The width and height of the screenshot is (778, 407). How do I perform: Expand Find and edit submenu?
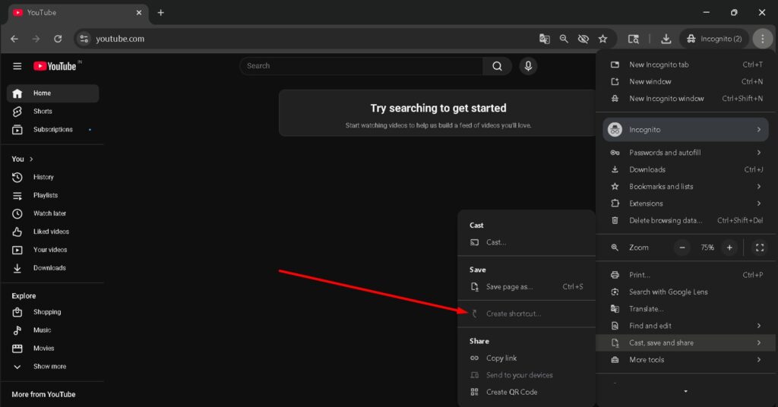[x=686, y=326]
